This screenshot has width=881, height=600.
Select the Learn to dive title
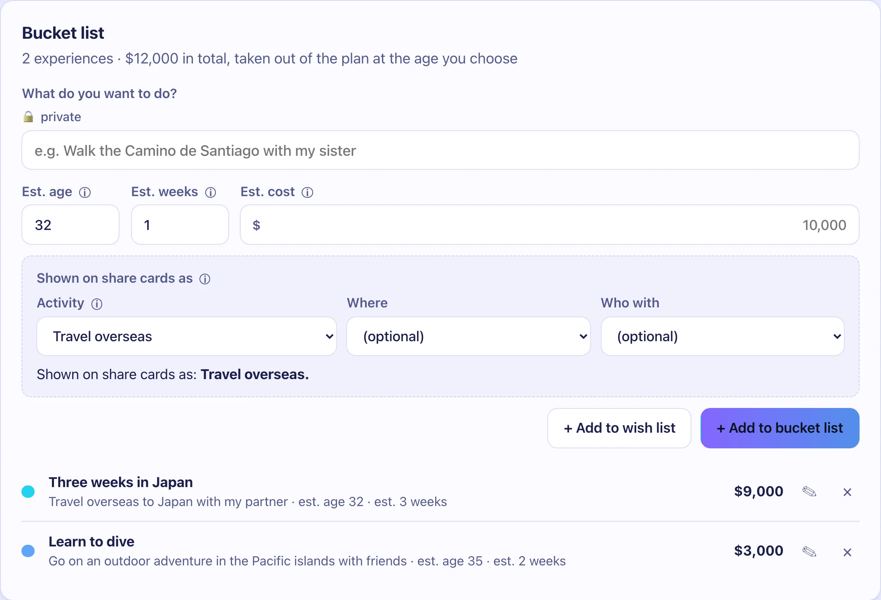click(x=91, y=541)
